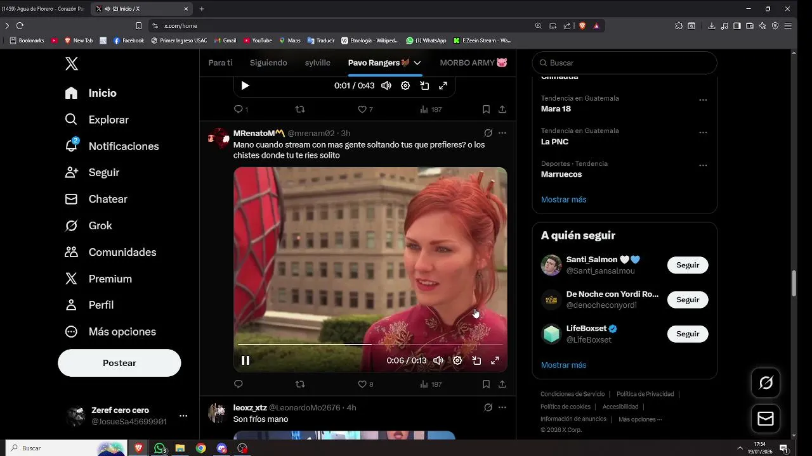Go to the Chatear page
Viewport: 812px width, 456px height.
pos(96,199)
